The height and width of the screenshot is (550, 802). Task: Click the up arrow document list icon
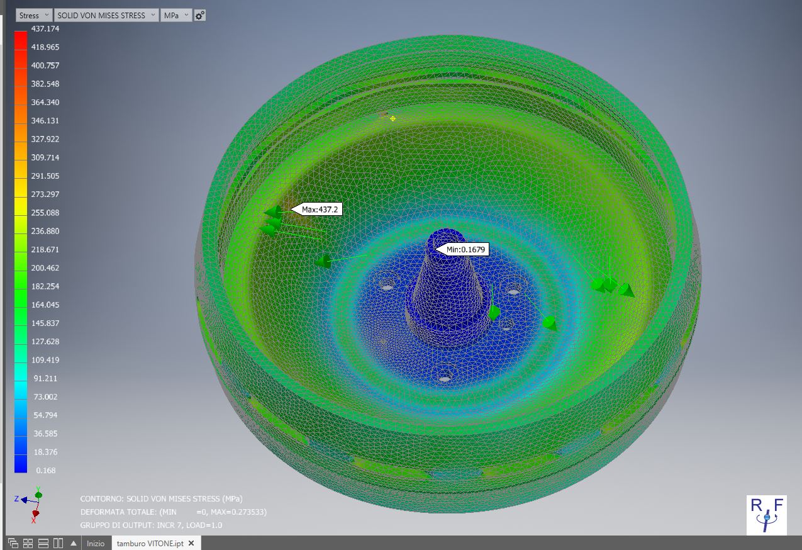(74, 543)
